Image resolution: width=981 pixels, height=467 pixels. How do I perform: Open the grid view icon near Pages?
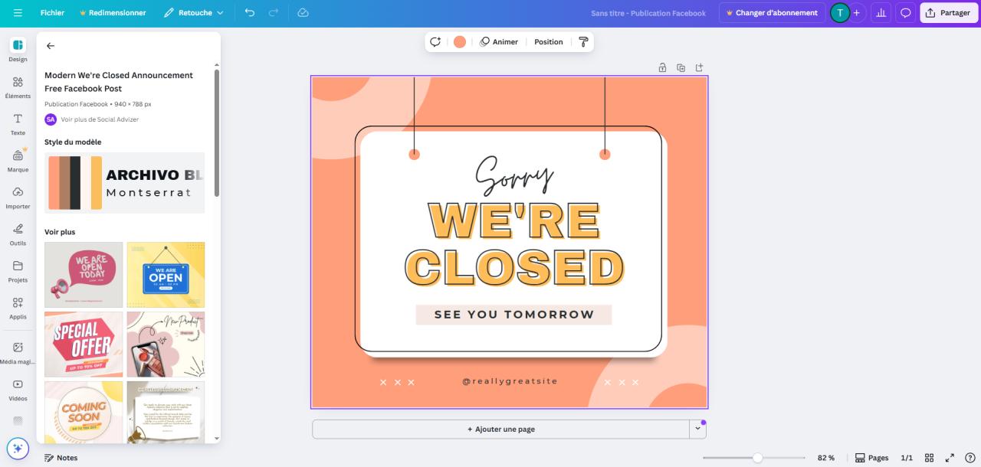(x=929, y=458)
